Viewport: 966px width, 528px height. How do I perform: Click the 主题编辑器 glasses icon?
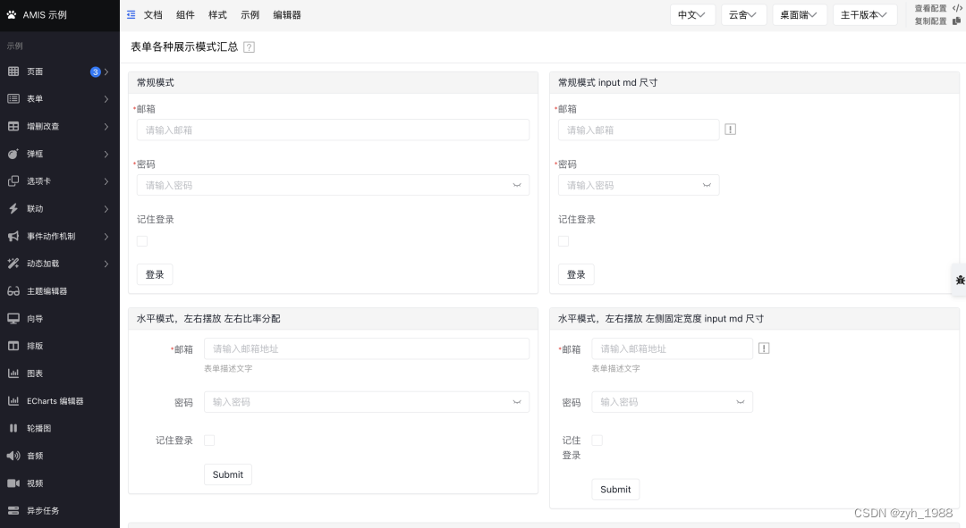click(x=13, y=291)
